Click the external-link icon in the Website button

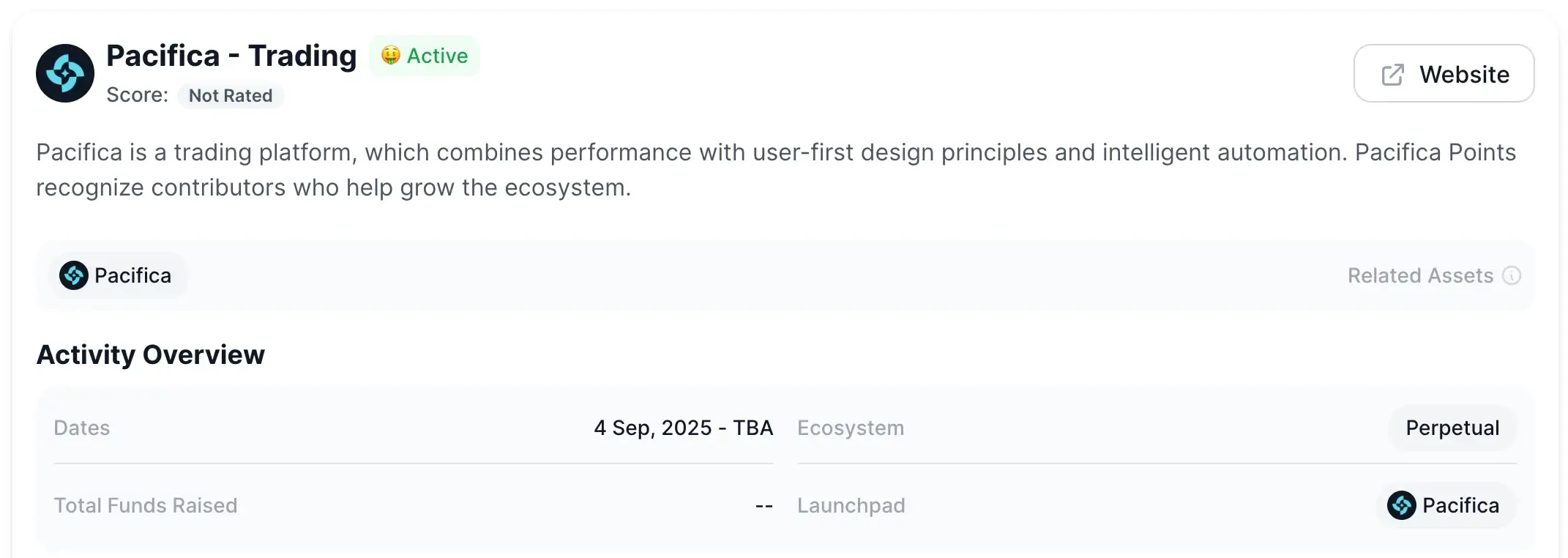pos(1392,75)
